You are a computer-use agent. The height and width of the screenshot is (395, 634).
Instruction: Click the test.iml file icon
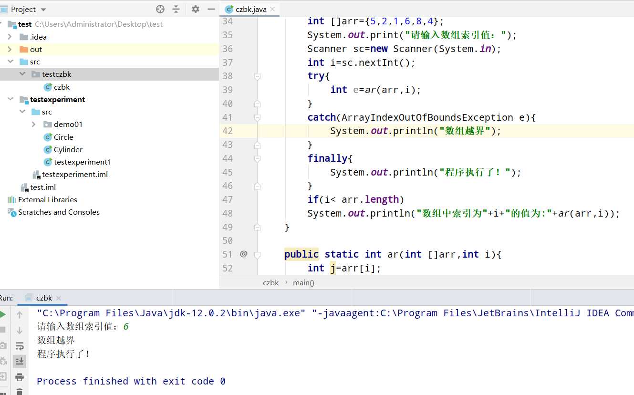coord(24,187)
